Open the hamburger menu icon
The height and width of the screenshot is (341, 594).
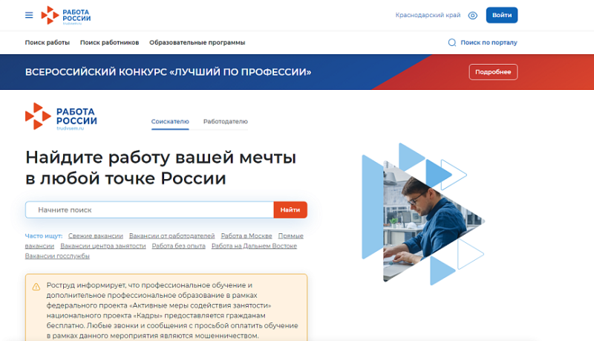(29, 15)
